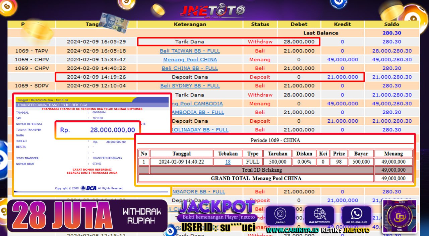This screenshot has height=236, width=429.
Task: Click the tebakan number 18 link
Action: [x=228, y=162]
